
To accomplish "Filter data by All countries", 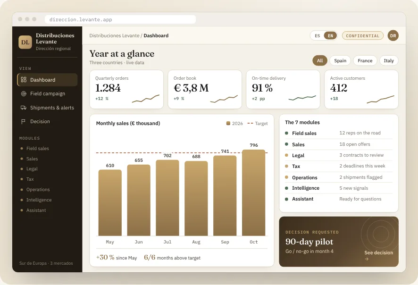I will [319, 60].
